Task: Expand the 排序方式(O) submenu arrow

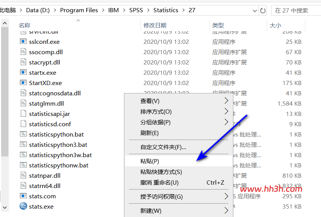Action: 226,111
